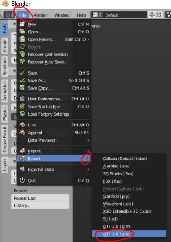Viewport: 171px width, 242px height.
Task: Export as Alembic (.abc)
Action: point(129,166)
